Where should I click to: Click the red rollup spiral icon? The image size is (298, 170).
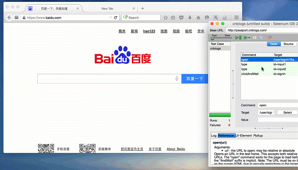click(270, 37)
